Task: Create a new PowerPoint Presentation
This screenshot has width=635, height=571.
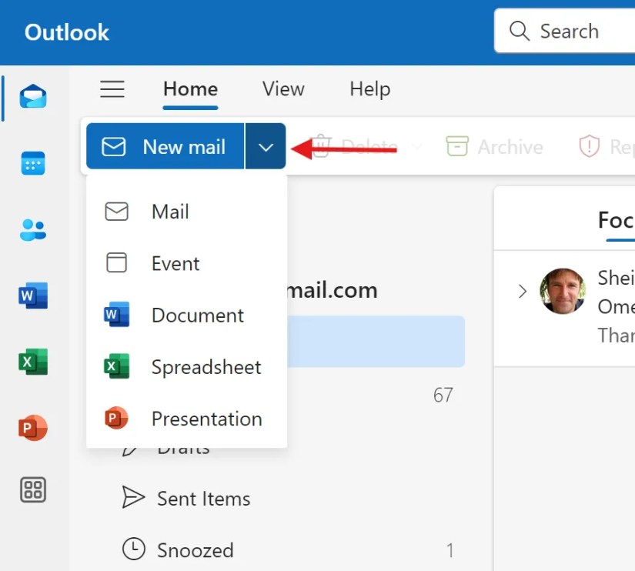Action: tap(186, 419)
